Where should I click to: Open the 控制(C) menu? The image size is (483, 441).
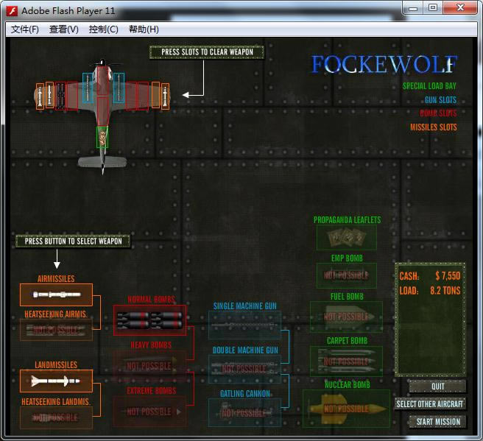(103, 29)
